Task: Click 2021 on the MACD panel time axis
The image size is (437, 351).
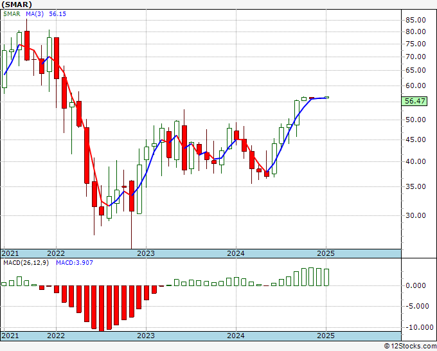Action: pos(10,336)
